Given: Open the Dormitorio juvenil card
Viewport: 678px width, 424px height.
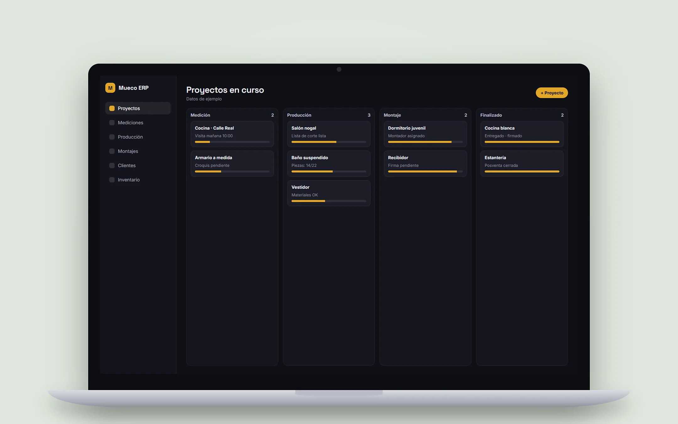Looking at the screenshot, I should [x=425, y=134].
